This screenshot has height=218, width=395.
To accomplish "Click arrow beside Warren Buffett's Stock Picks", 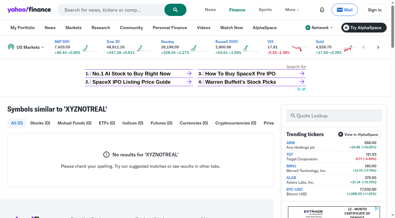I will click(x=302, y=82).
